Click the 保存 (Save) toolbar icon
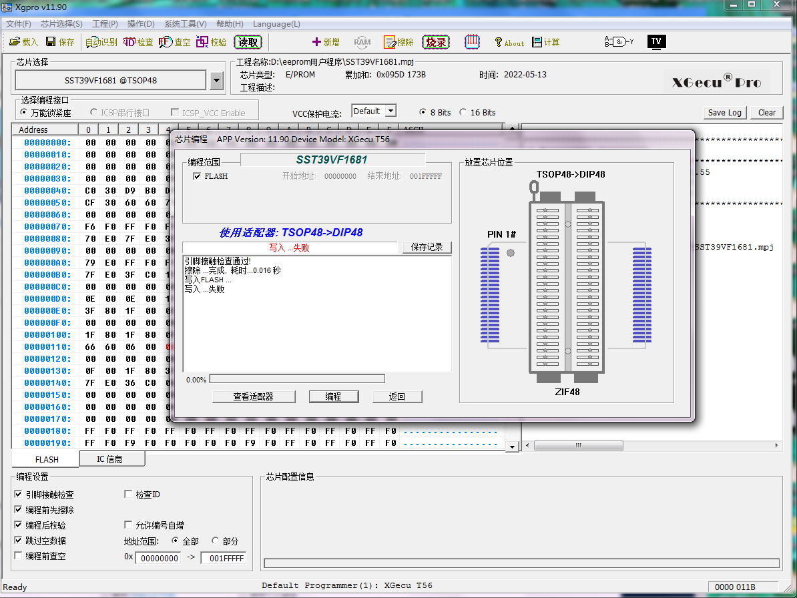The image size is (797, 598). click(59, 42)
